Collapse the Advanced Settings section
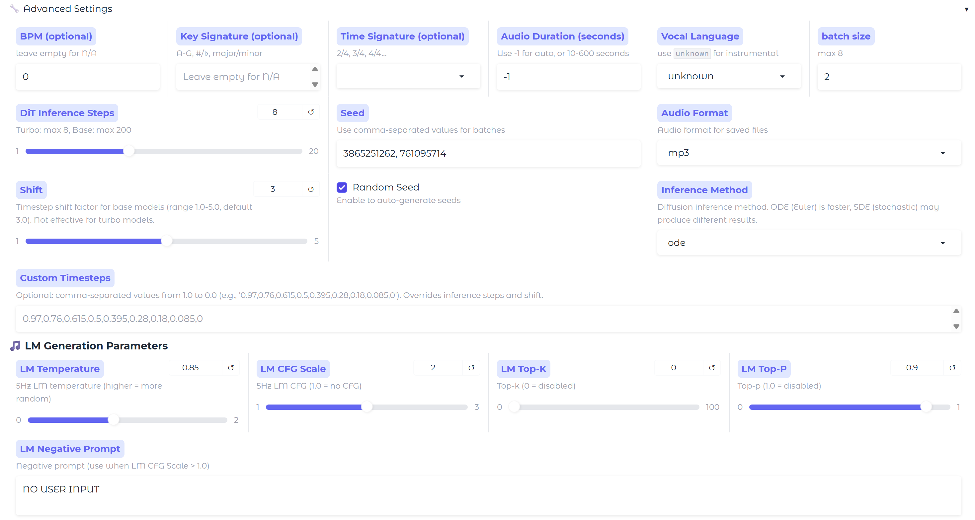The image size is (975, 520). coord(966,9)
